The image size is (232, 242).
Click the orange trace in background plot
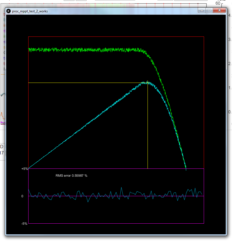(x=2, y=114)
